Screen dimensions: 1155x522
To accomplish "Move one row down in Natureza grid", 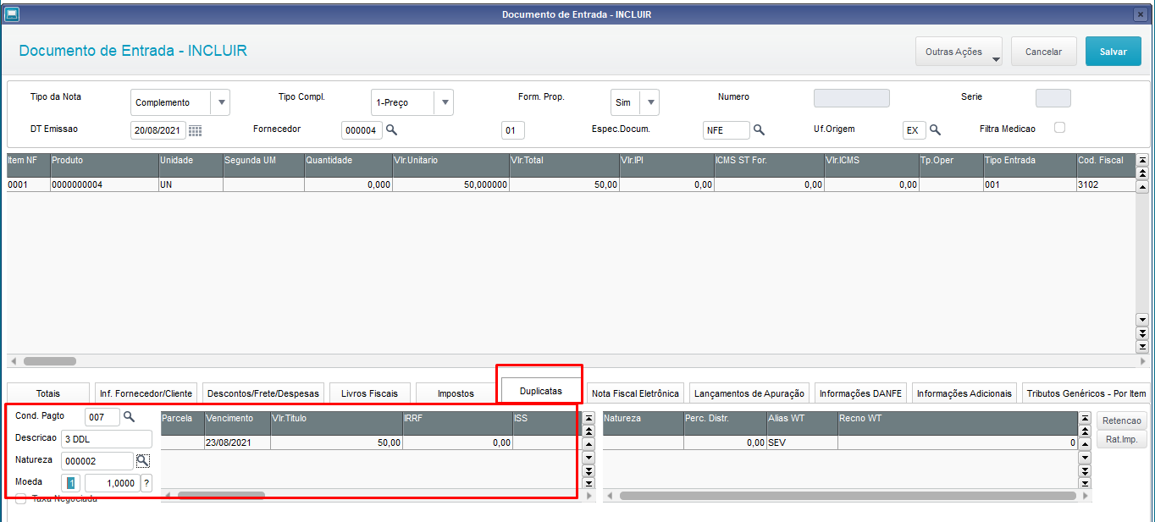I will (x=1085, y=458).
